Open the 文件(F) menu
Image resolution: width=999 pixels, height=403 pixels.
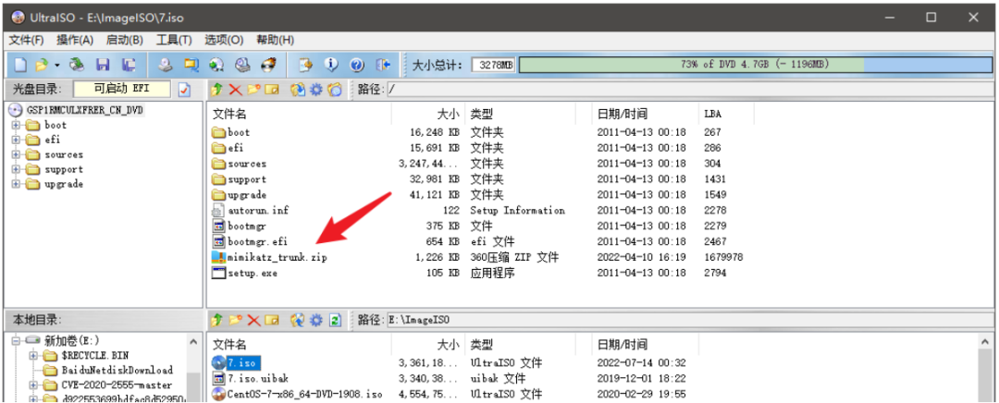pos(27,40)
